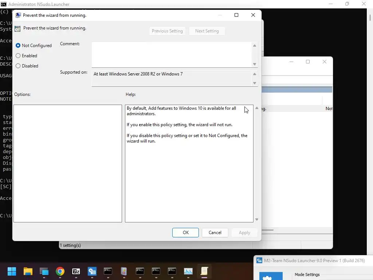Viewport: 373px width, 280px height.
Task: Click inside the Comment text box
Action: pyautogui.click(x=172, y=55)
